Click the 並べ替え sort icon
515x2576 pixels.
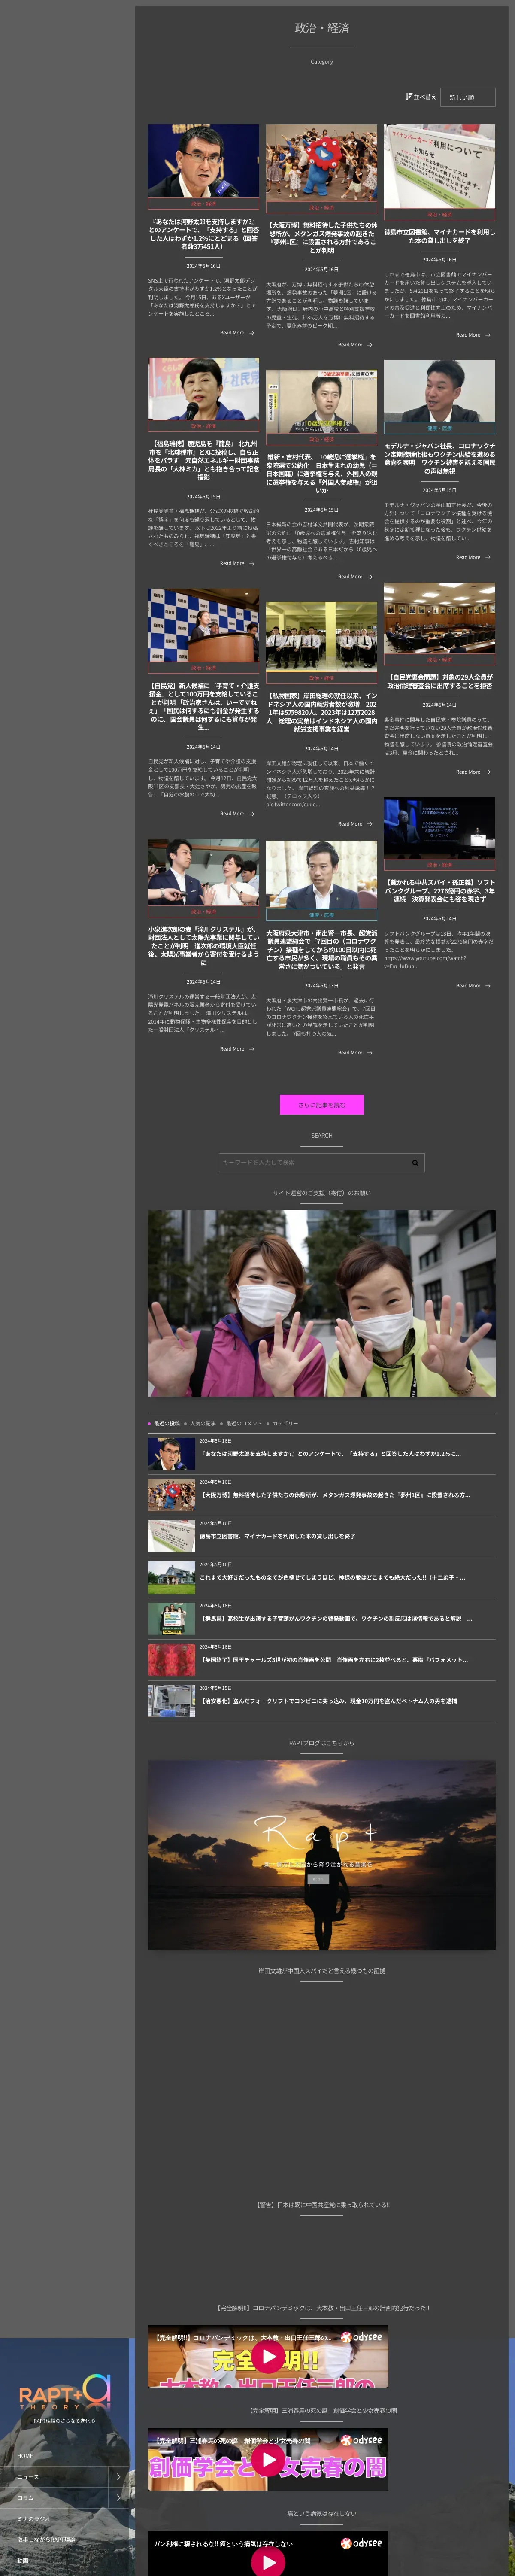coord(409,97)
